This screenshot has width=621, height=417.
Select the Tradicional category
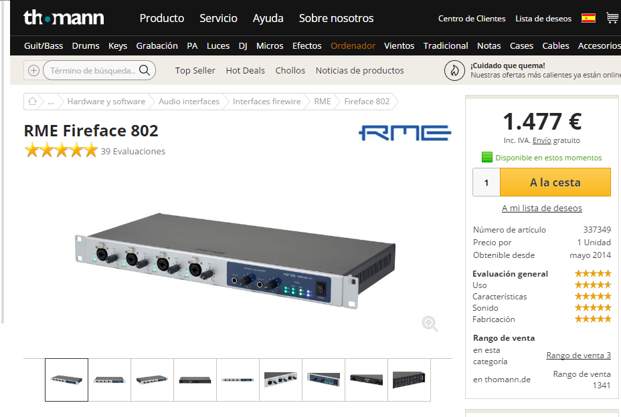coord(446,46)
